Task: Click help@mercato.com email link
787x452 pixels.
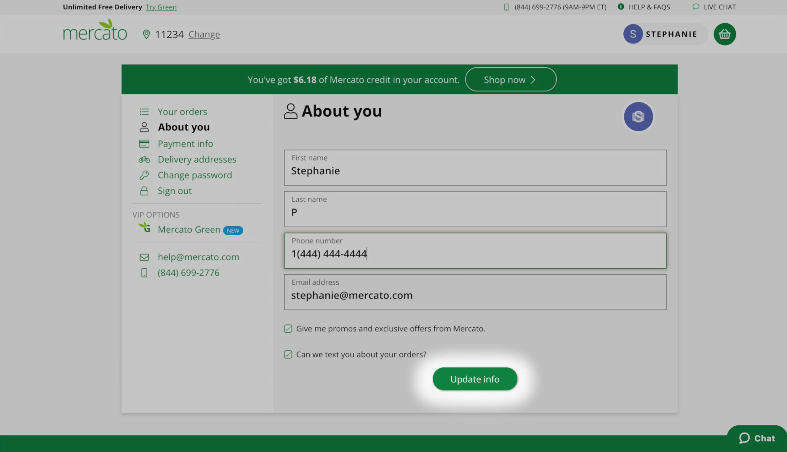Action: click(x=198, y=257)
